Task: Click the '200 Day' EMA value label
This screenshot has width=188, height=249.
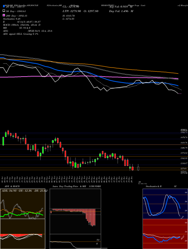Action: pyautogui.click(x=17, y=16)
